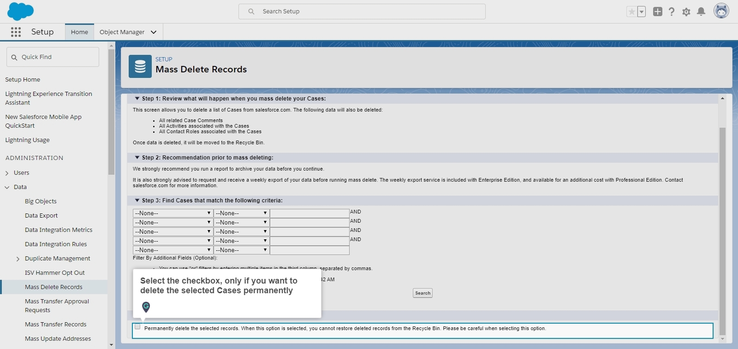Viewport: 738px width, 349px height.
Task: Collapse the Step 1 section
Action: point(137,98)
